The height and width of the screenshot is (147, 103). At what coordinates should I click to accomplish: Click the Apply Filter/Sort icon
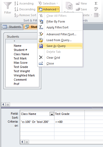point(41,27)
